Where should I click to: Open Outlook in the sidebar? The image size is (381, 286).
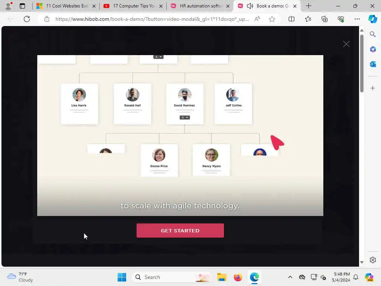372,64
